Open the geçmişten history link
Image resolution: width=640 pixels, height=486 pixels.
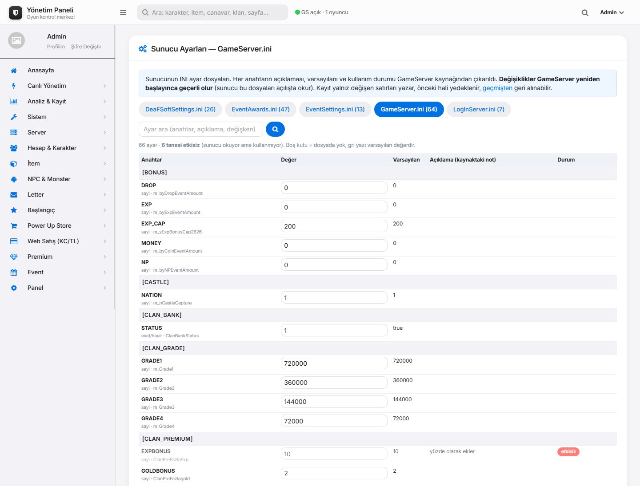pyautogui.click(x=497, y=88)
